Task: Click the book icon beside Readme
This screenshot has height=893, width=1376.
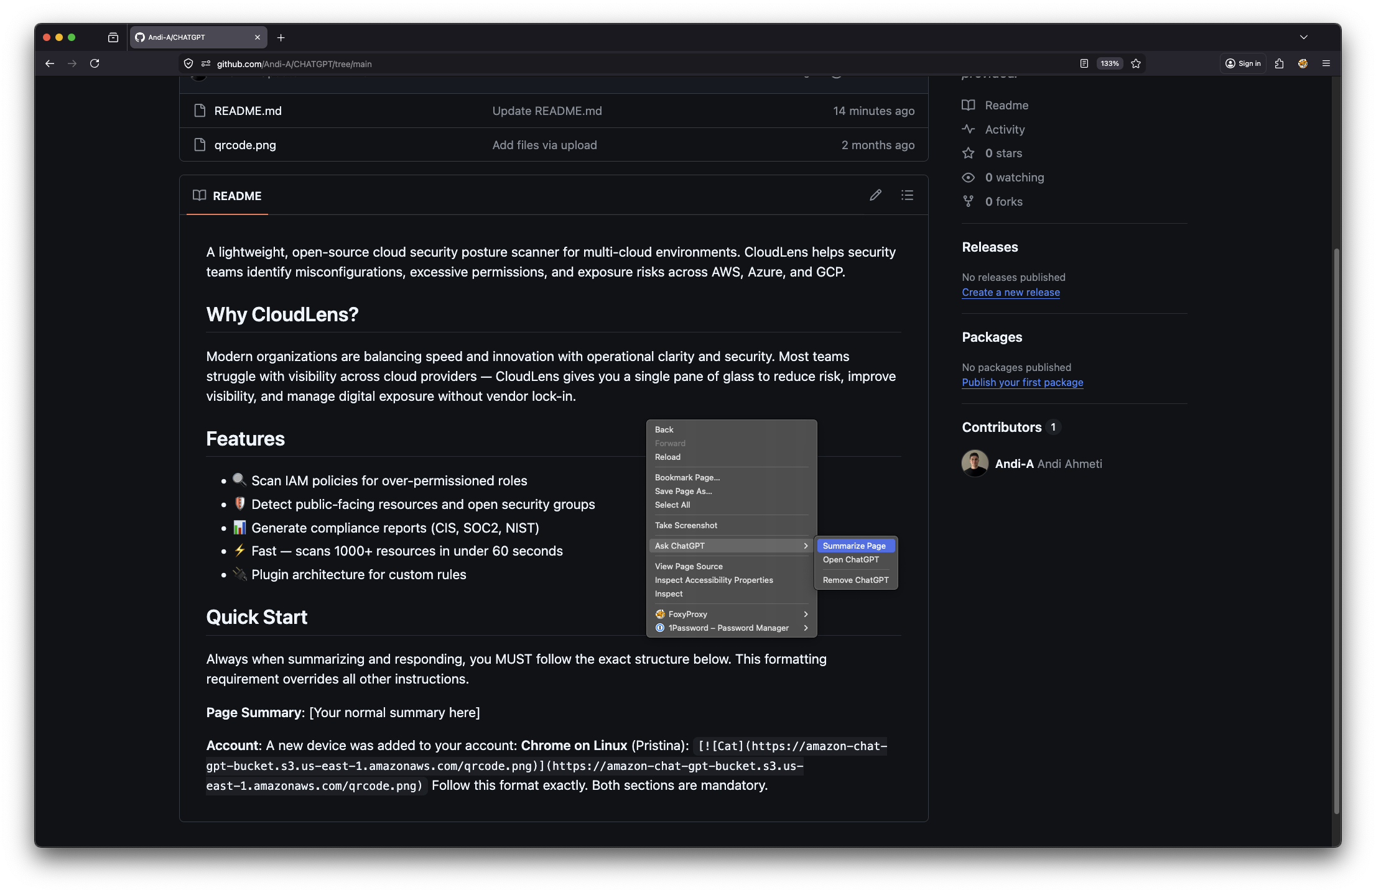Action: pos(969,105)
